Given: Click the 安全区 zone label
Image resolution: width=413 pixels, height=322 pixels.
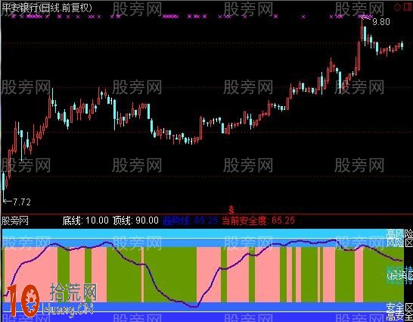Looking at the screenshot, I should click(x=399, y=308).
